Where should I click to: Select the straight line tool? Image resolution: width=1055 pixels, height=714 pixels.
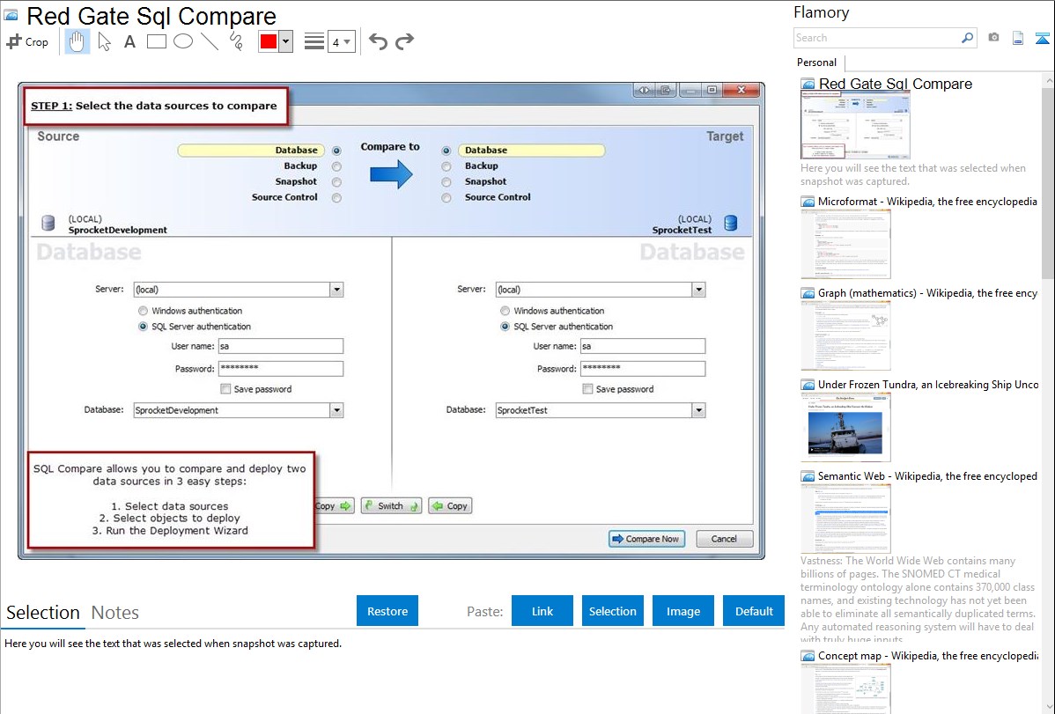[210, 41]
